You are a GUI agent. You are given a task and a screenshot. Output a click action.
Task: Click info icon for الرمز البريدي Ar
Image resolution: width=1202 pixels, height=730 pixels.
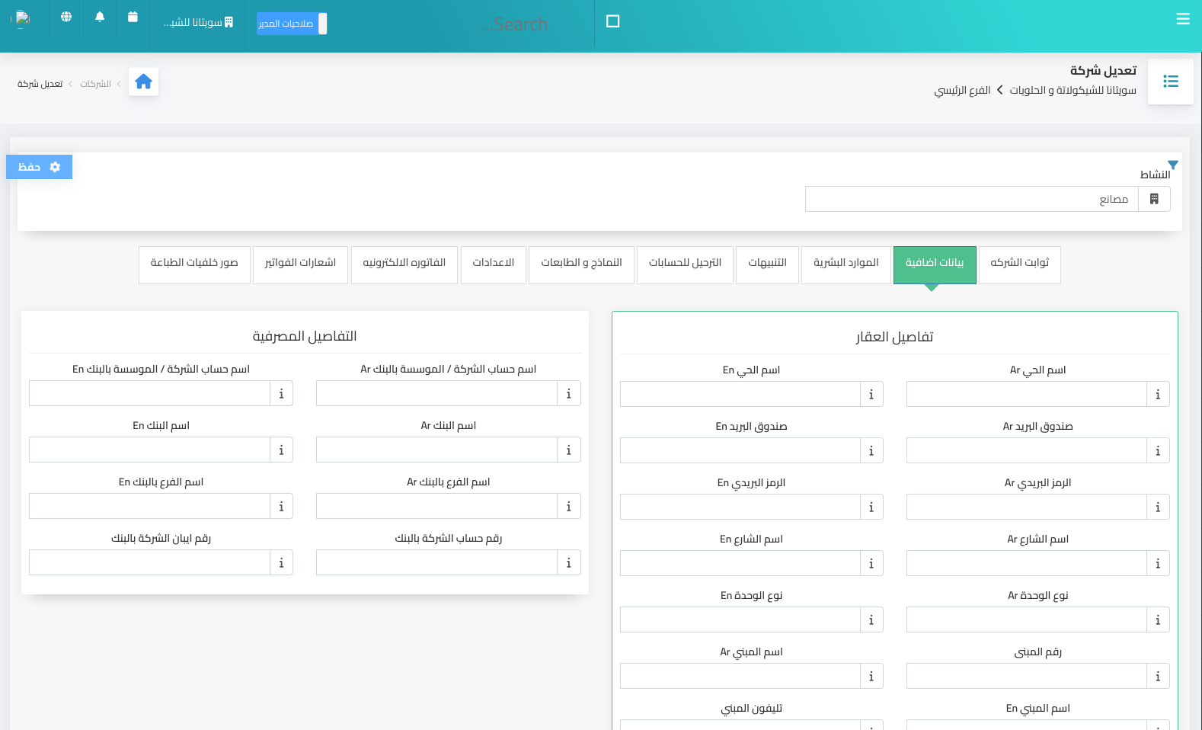point(1158,507)
